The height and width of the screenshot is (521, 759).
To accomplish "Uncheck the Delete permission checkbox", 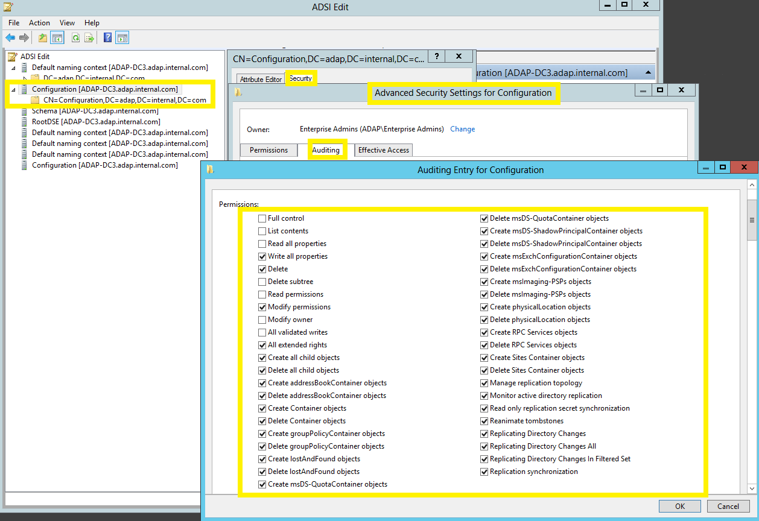I will [x=262, y=268].
